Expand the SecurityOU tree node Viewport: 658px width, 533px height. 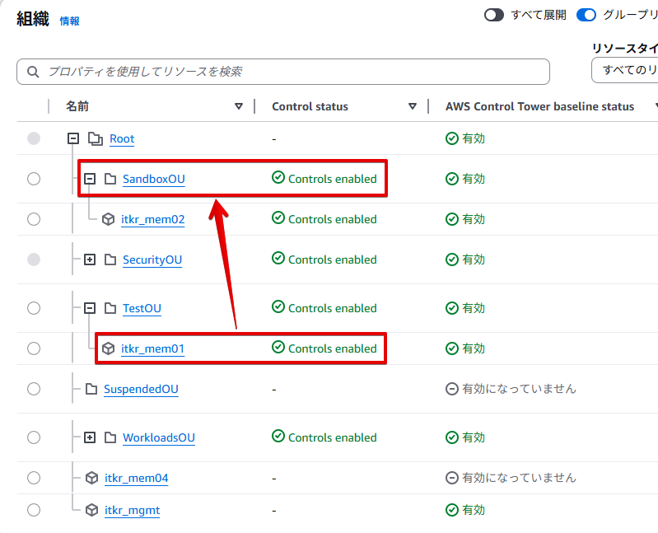(x=90, y=259)
